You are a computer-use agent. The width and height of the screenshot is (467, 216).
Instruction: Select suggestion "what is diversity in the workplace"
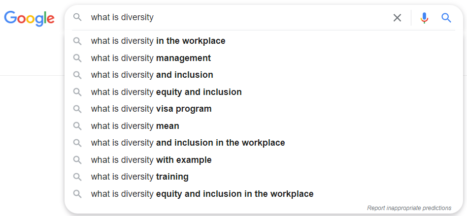158,41
